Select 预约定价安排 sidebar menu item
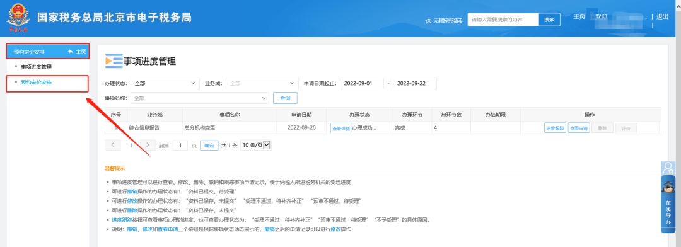Image resolution: width=681 pixels, height=247 pixels. coord(36,82)
